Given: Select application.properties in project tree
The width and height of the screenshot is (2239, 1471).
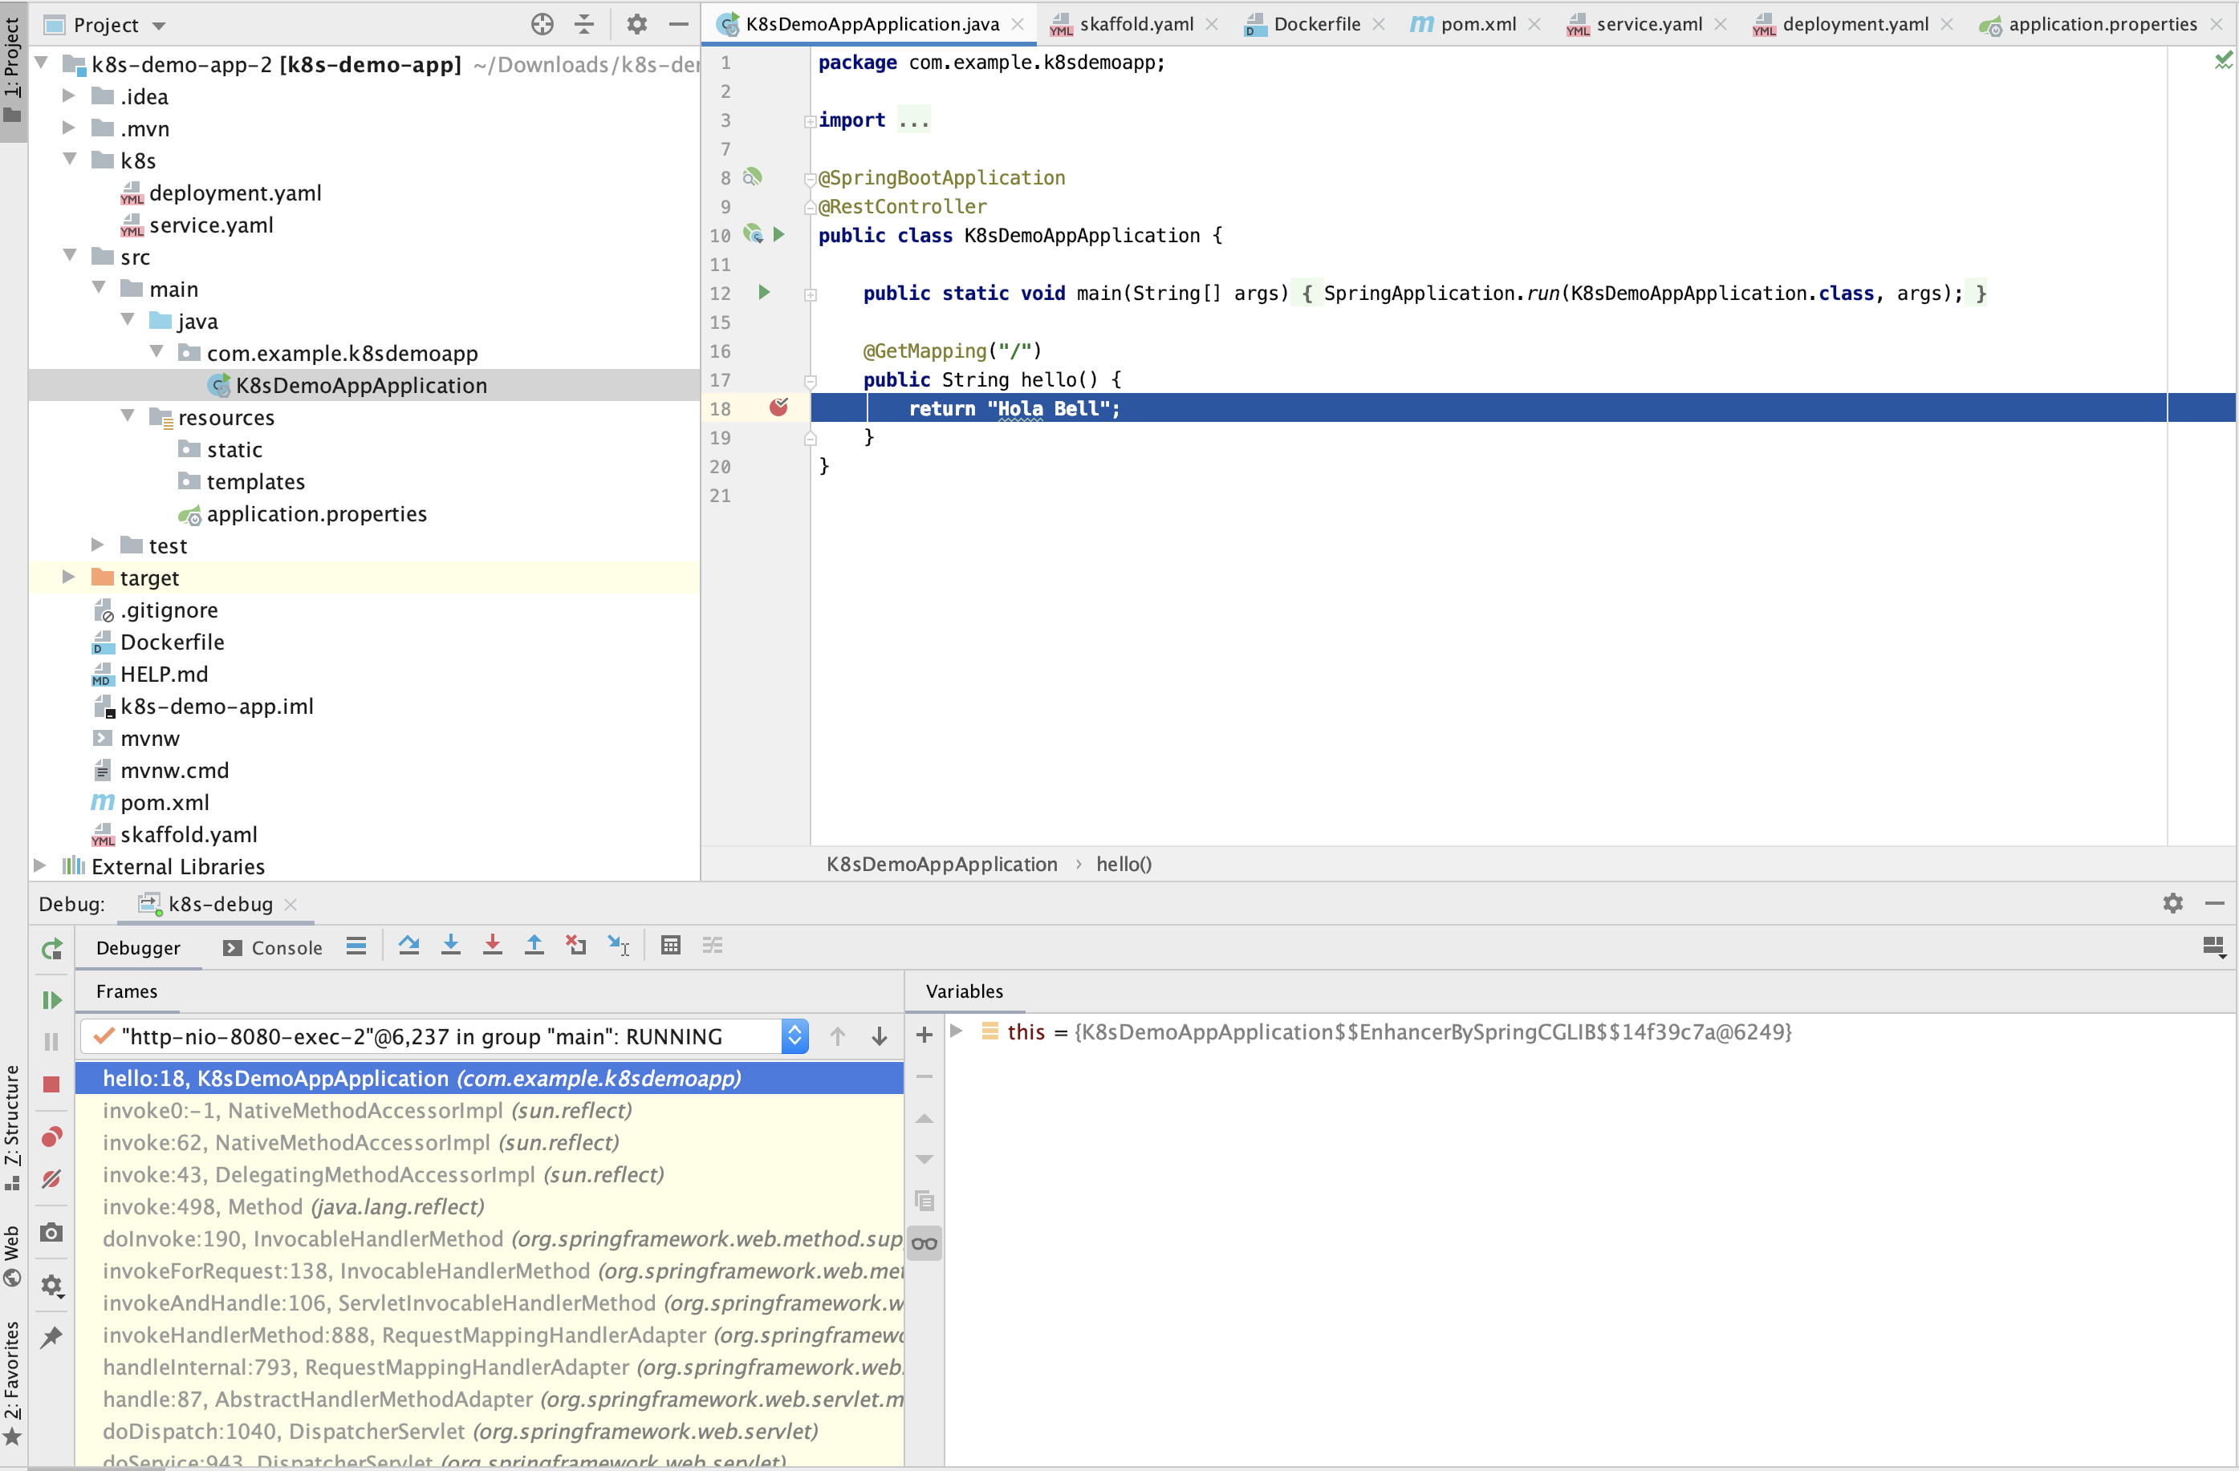Looking at the screenshot, I should click(316, 513).
